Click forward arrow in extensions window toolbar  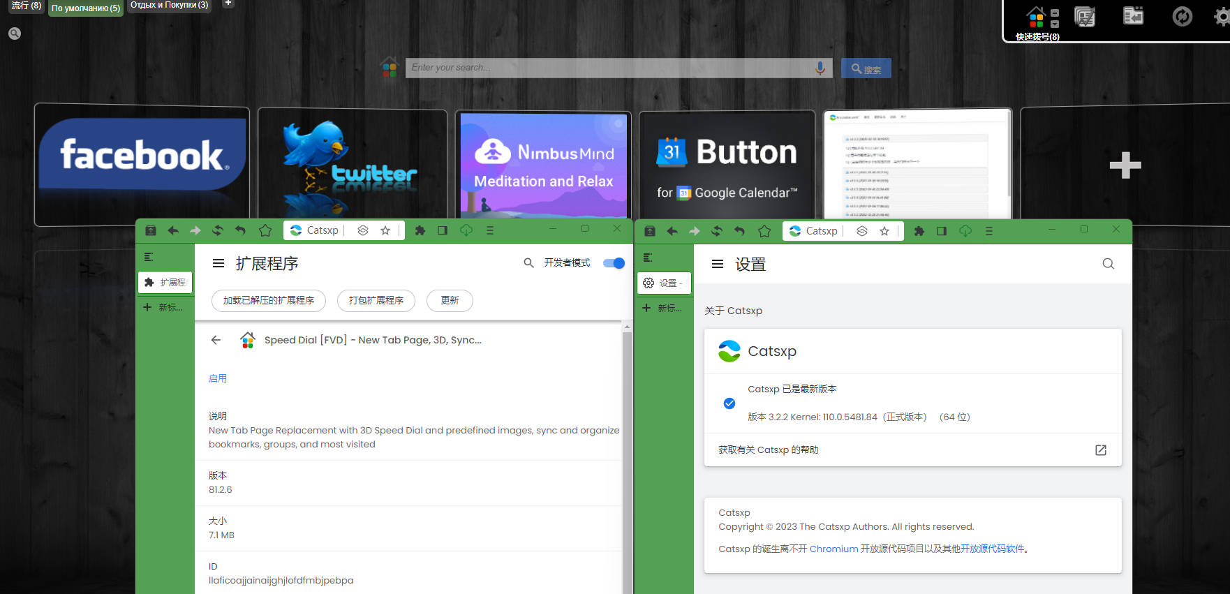tap(195, 230)
